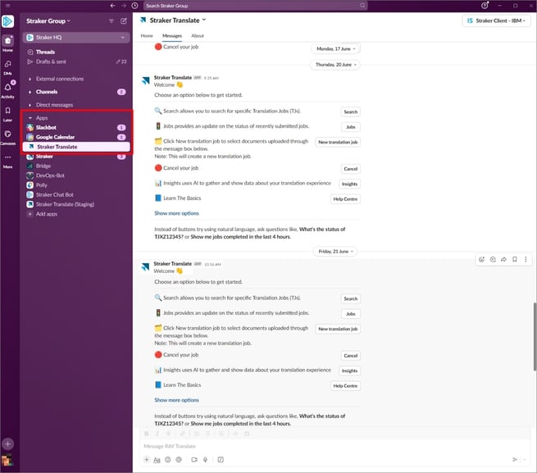Switch to the Home tab
This screenshot has height=473, width=537.
(x=147, y=35)
